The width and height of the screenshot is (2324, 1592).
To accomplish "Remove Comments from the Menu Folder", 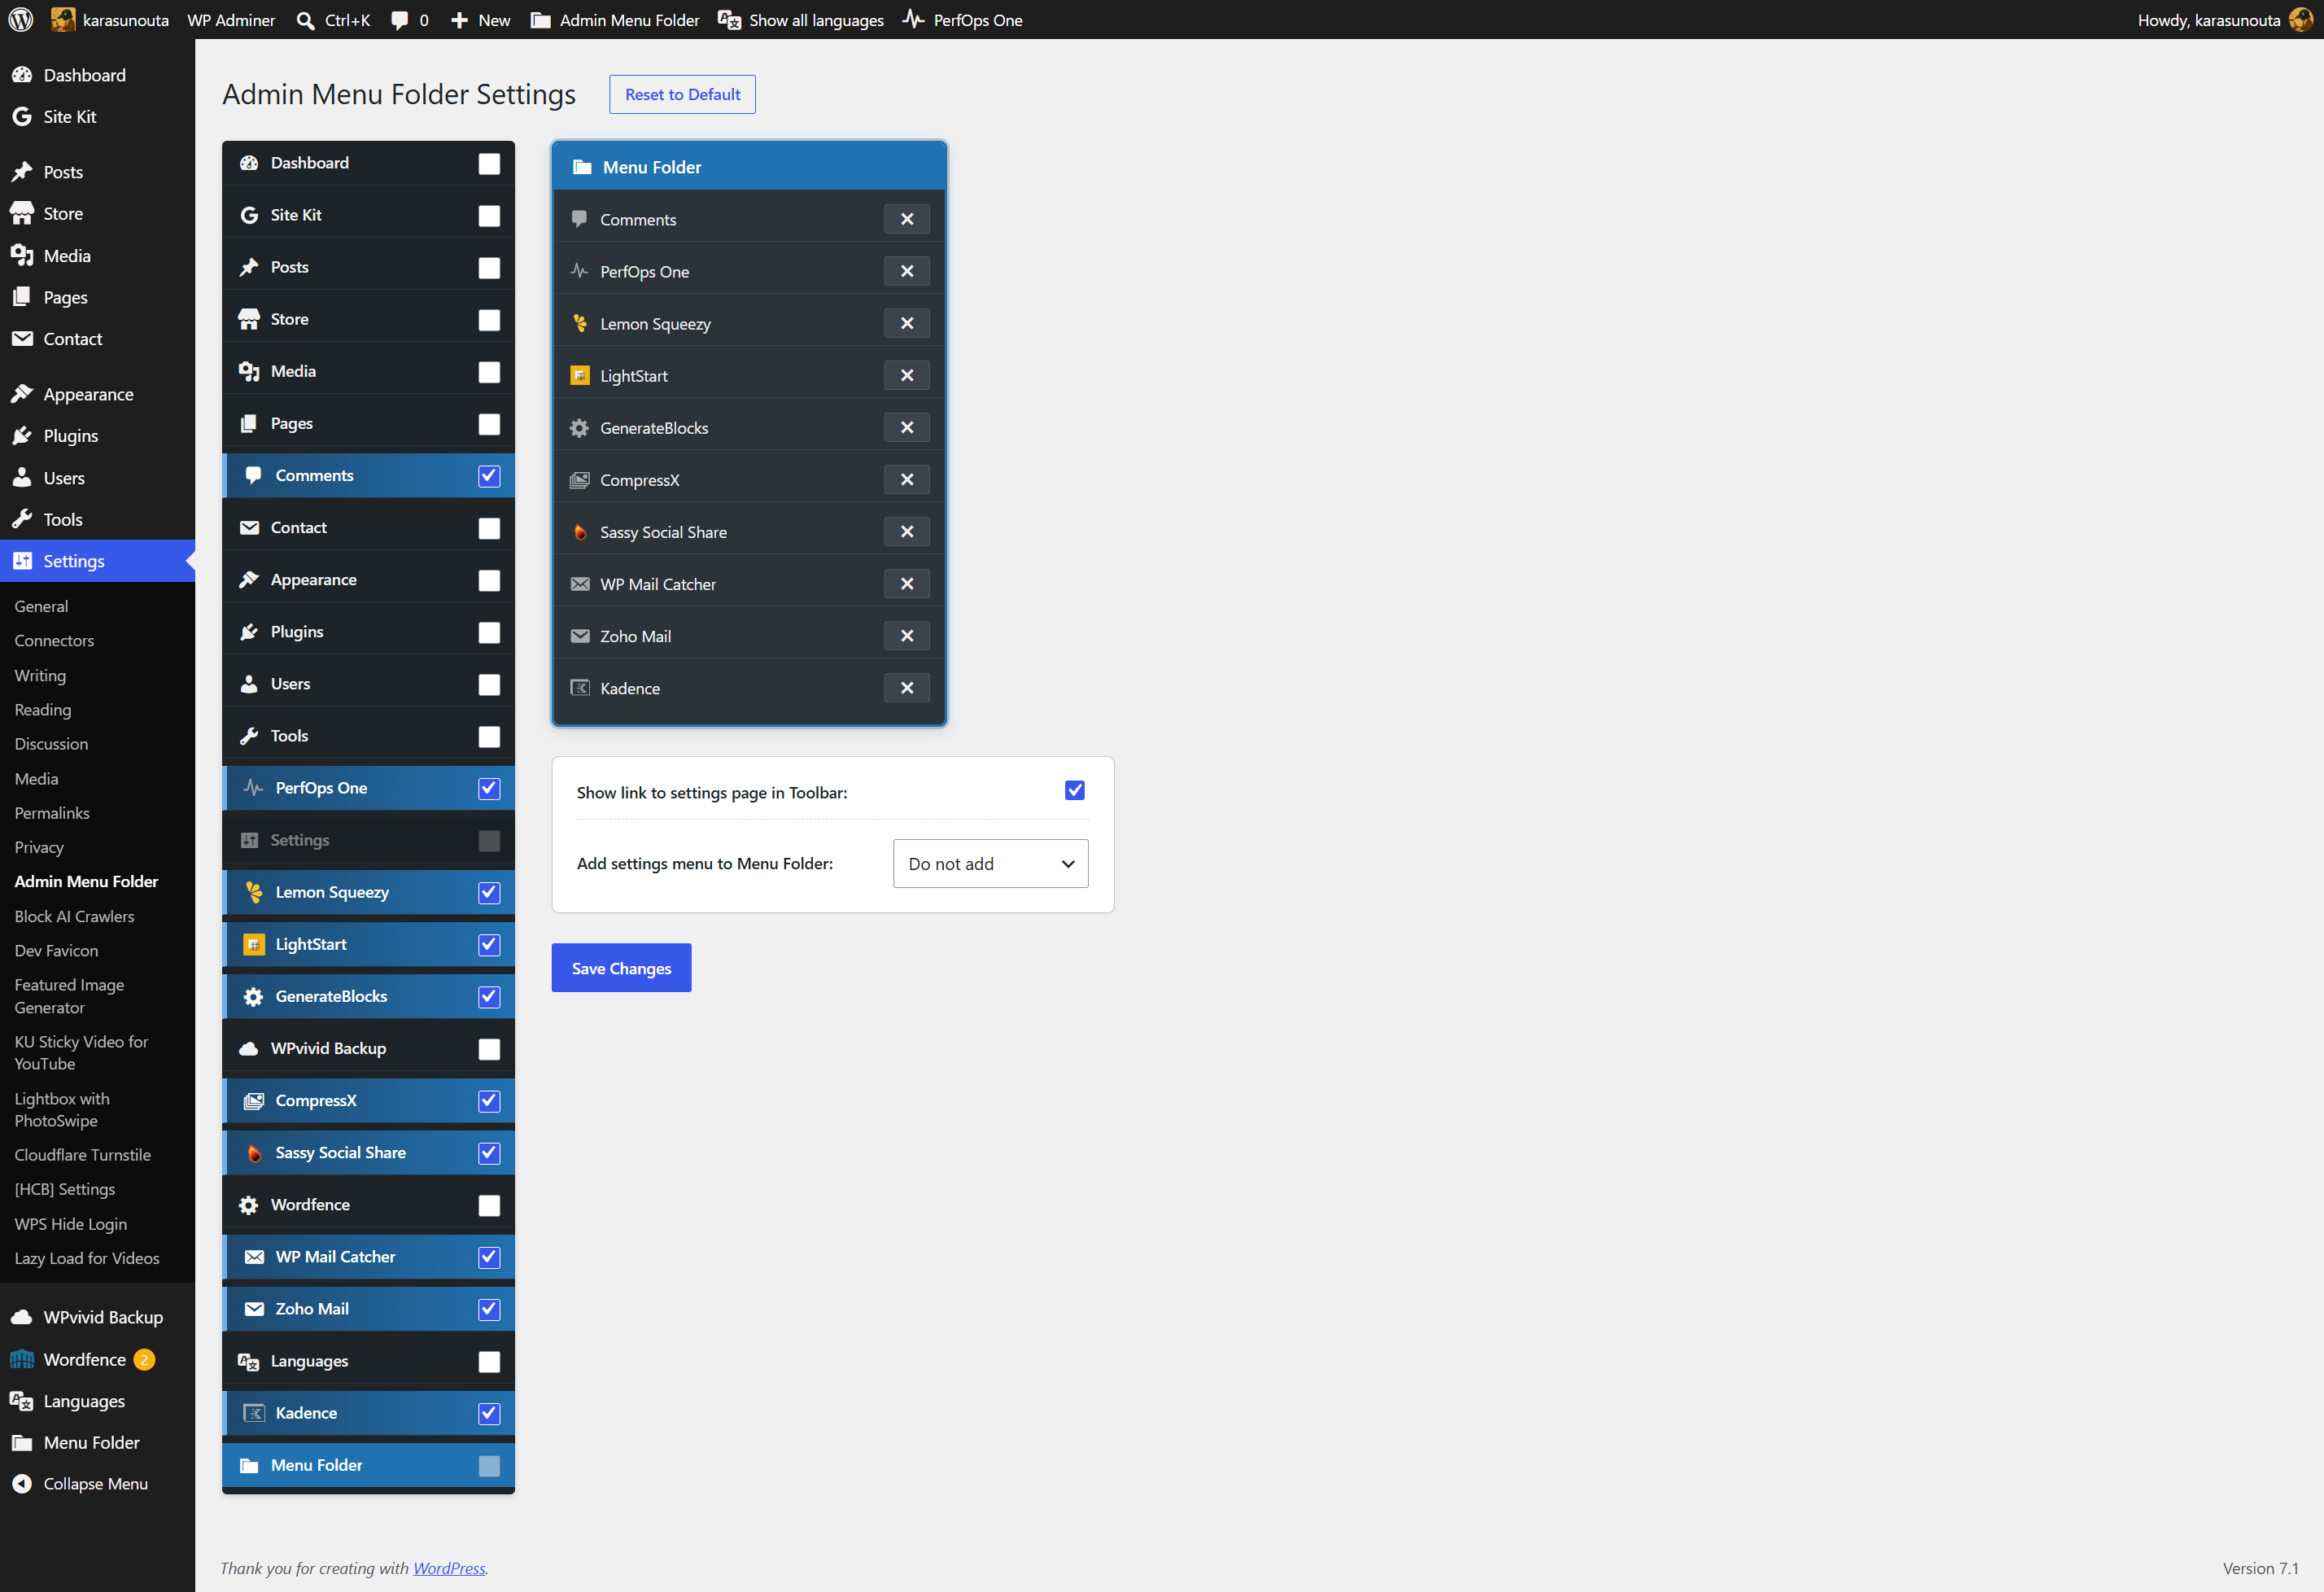I will coord(907,219).
